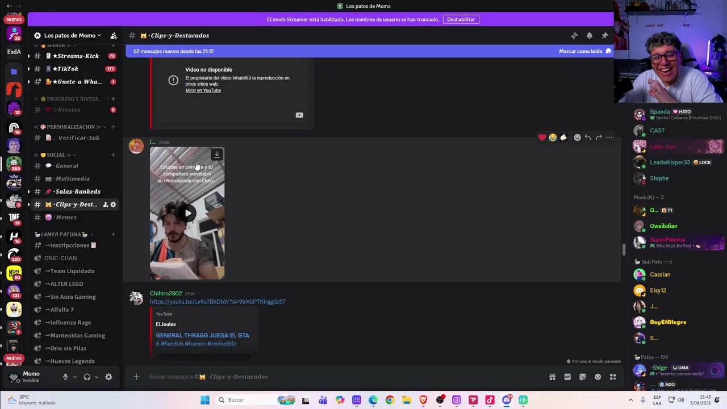
Task: Open the TikTok channel
Action: click(x=74, y=69)
